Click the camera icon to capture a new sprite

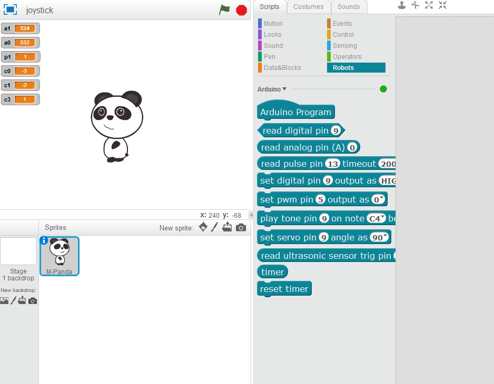coord(240,227)
